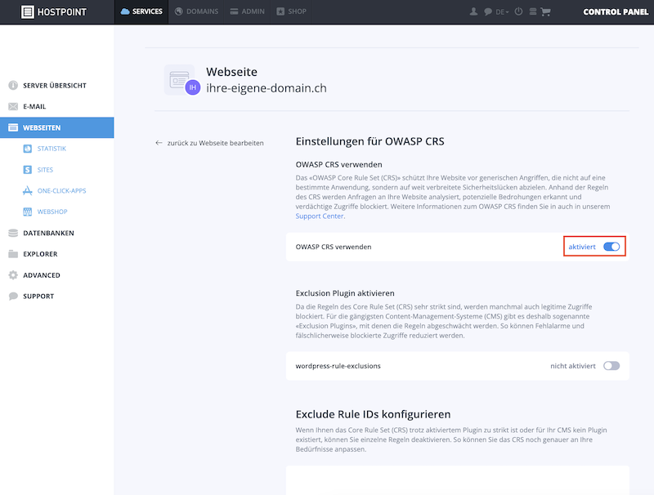
Task: Click the Exclude Rule IDs konfigurieren heading
Action: [374, 414]
